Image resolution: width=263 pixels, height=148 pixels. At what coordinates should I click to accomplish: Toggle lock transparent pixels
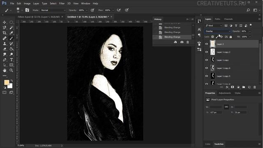(x=212, y=37)
